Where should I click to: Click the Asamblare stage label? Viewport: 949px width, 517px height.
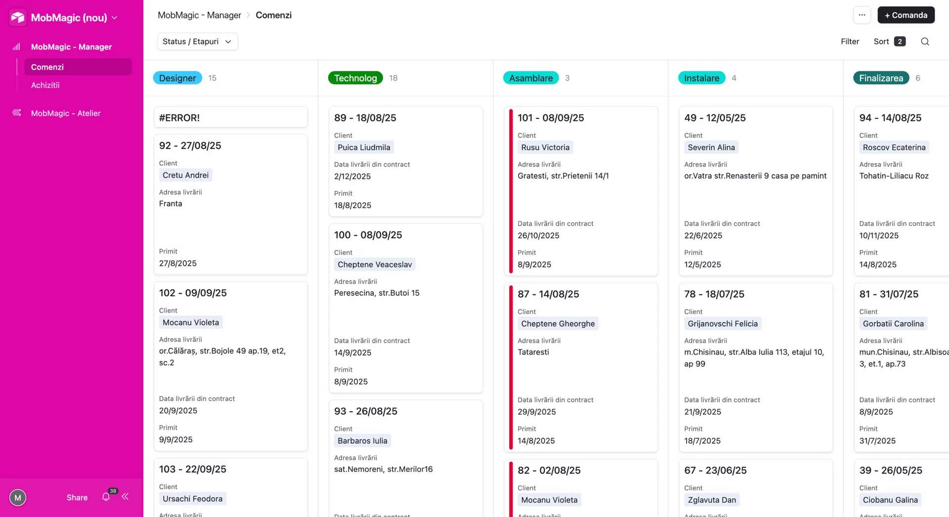click(531, 78)
